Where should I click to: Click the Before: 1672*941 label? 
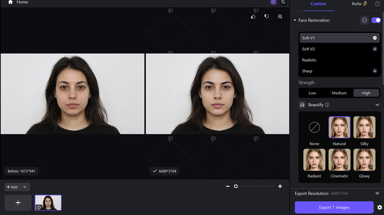pos(22,171)
